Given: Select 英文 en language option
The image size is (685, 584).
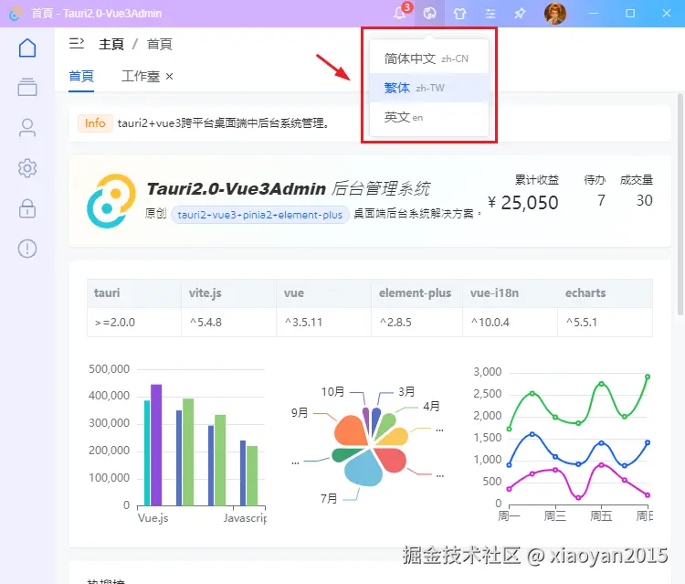Looking at the screenshot, I should point(429,117).
